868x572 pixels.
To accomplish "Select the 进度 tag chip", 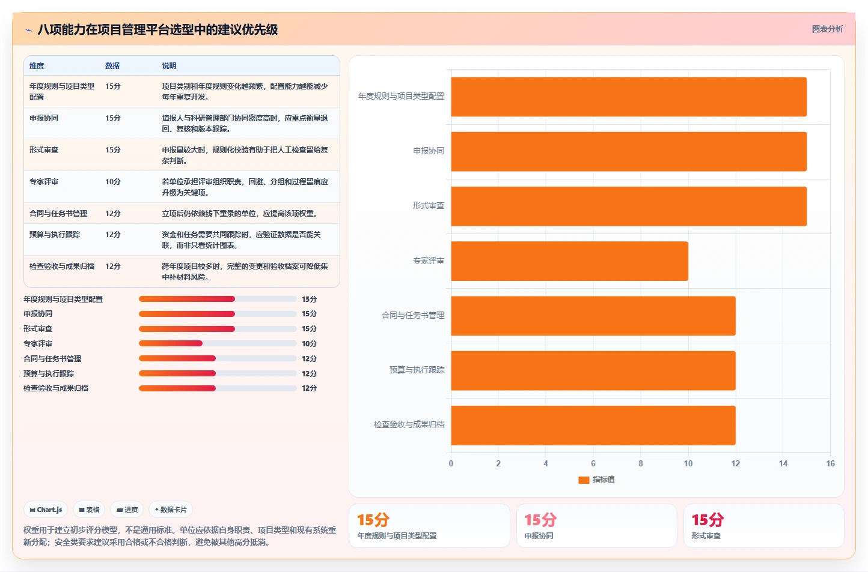I will pyautogui.click(x=127, y=510).
